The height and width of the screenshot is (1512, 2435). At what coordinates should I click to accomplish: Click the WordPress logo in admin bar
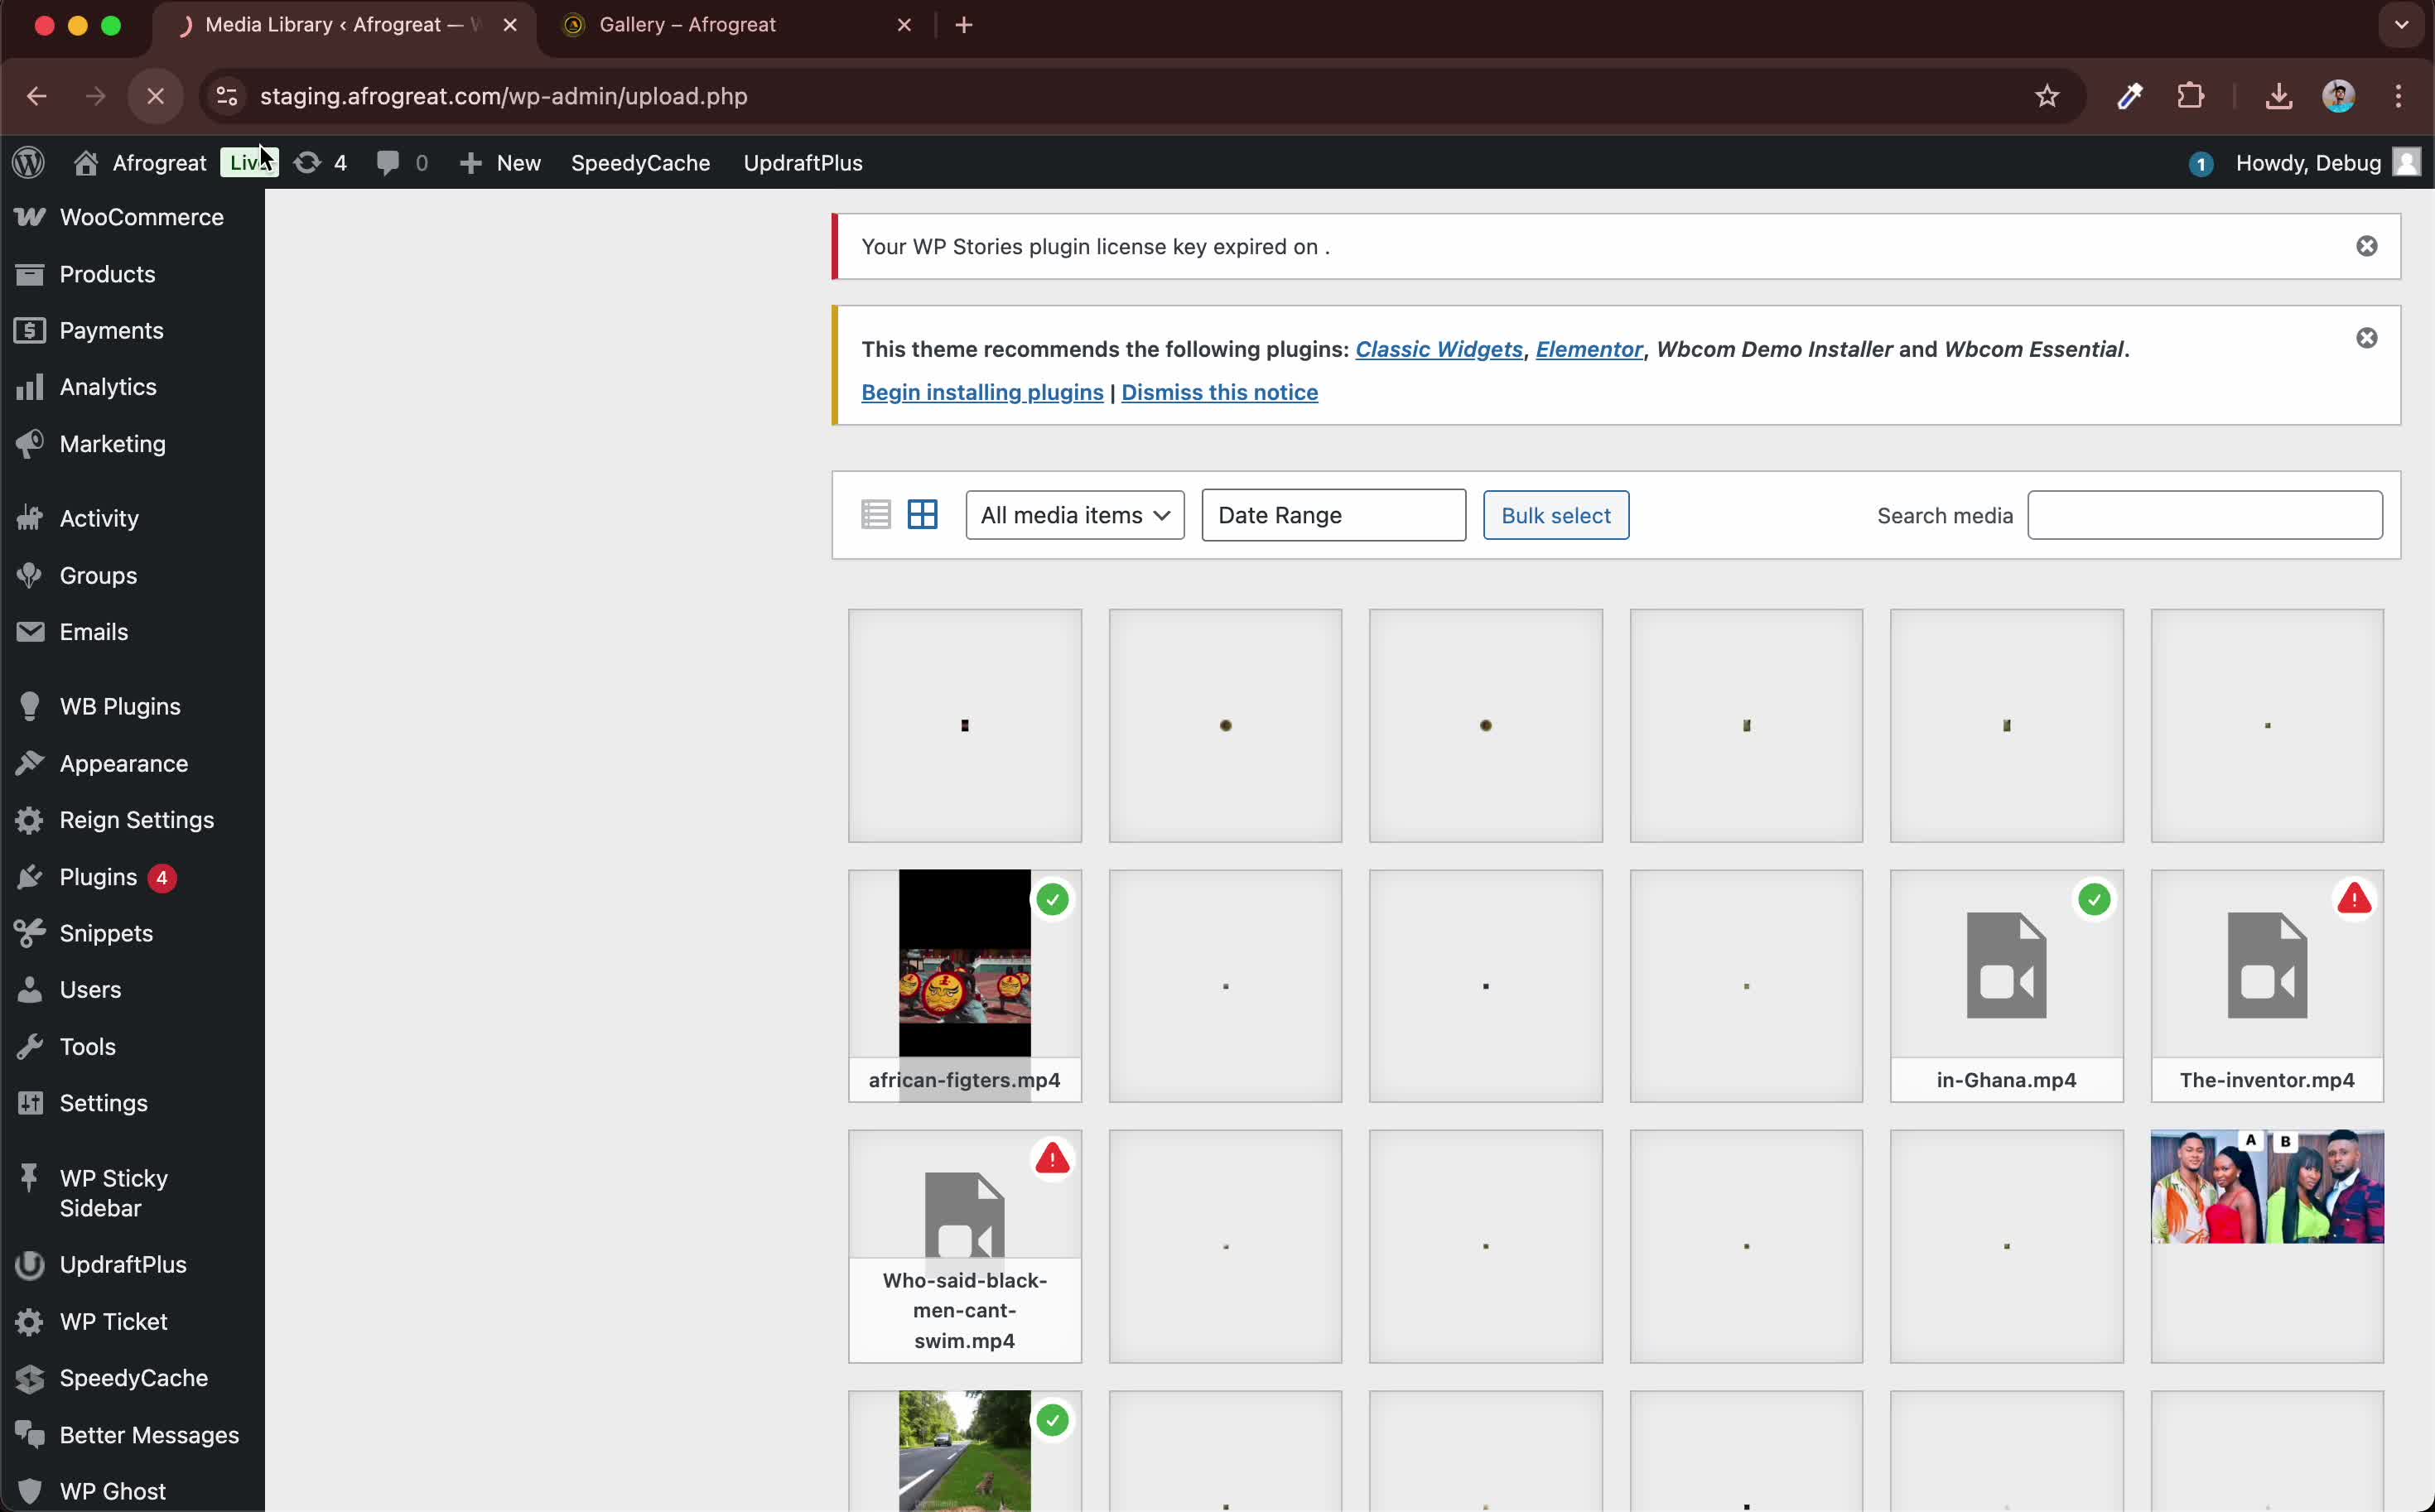29,163
